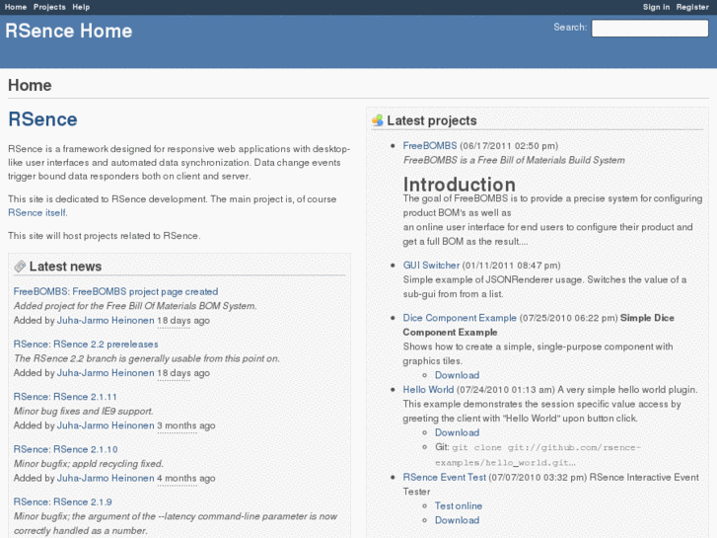The image size is (717, 538).
Task: Open the GUI Switcher project
Action: tap(431, 266)
